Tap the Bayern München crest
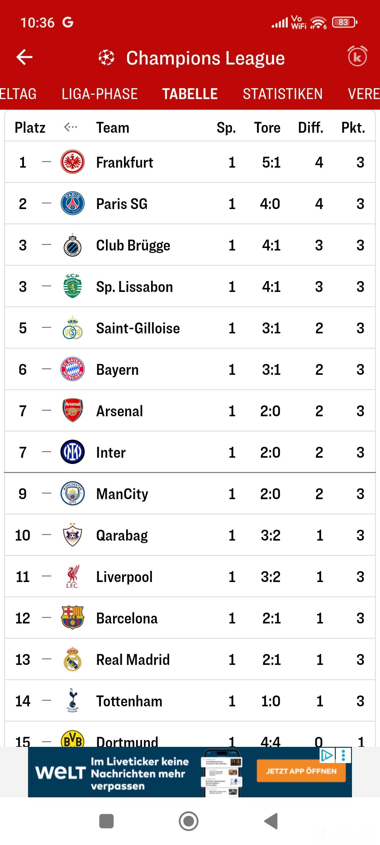380x845 pixels. coord(73,369)
